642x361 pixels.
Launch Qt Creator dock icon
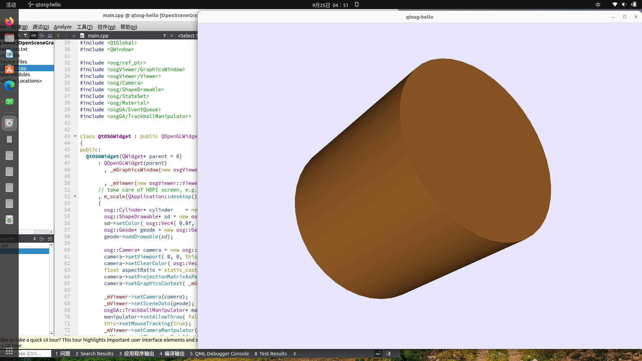coord(9,102)
